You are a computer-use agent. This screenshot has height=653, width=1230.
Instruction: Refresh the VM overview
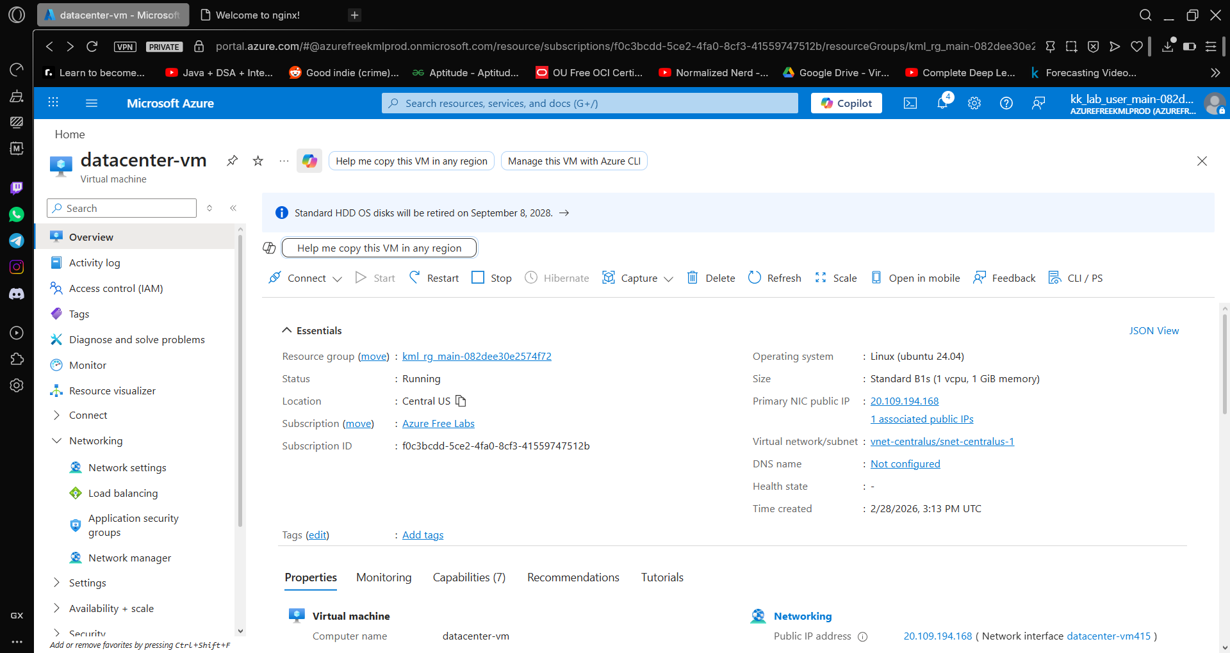(x=775, y=278)
